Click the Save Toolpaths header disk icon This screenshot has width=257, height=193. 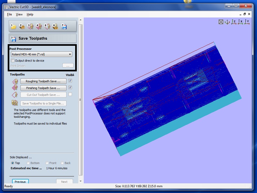click(x=13, y=39)
